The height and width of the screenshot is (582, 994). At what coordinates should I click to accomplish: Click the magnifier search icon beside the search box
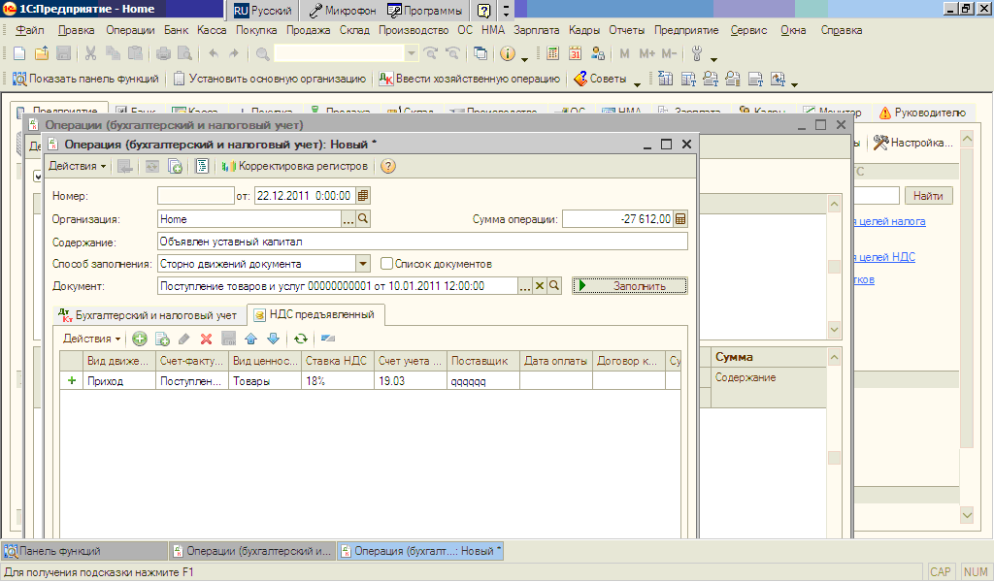pos(262,53)
